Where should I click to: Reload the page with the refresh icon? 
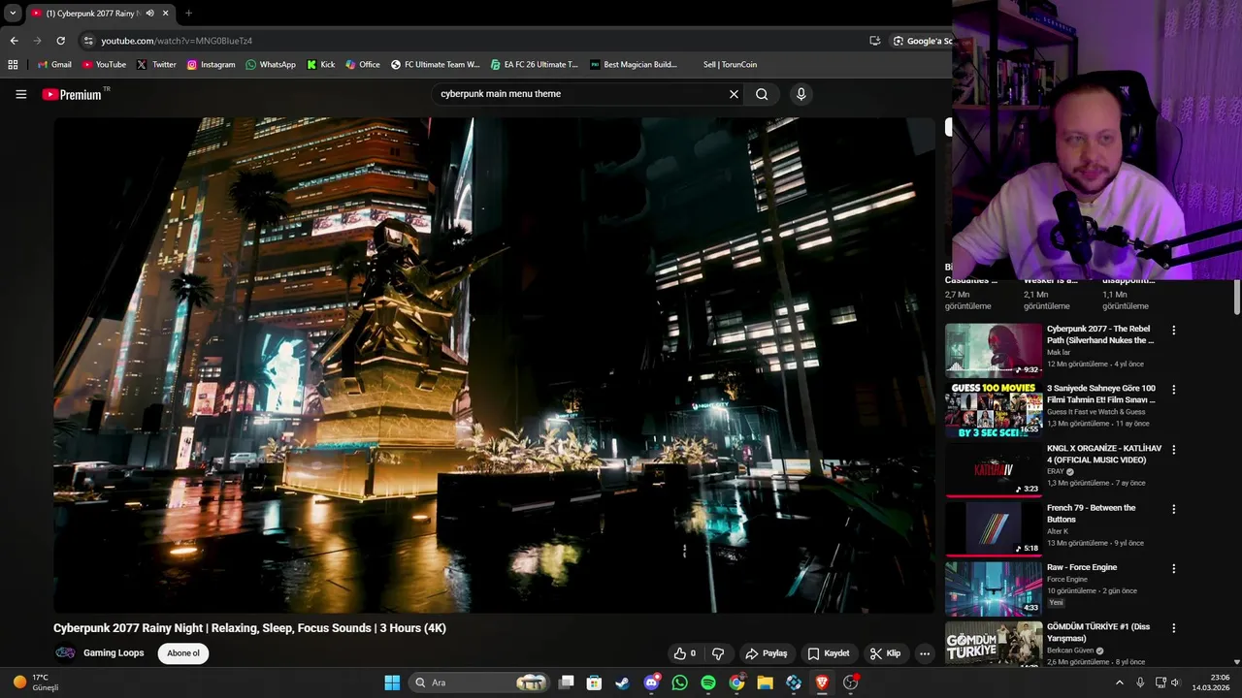[60, 41]
